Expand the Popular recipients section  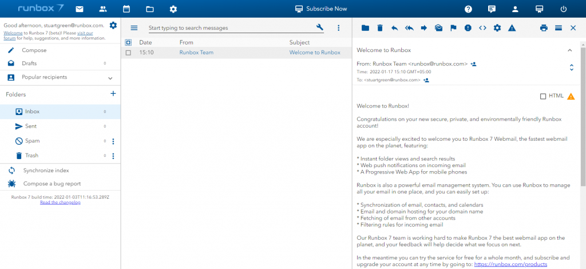coord(110,78)
